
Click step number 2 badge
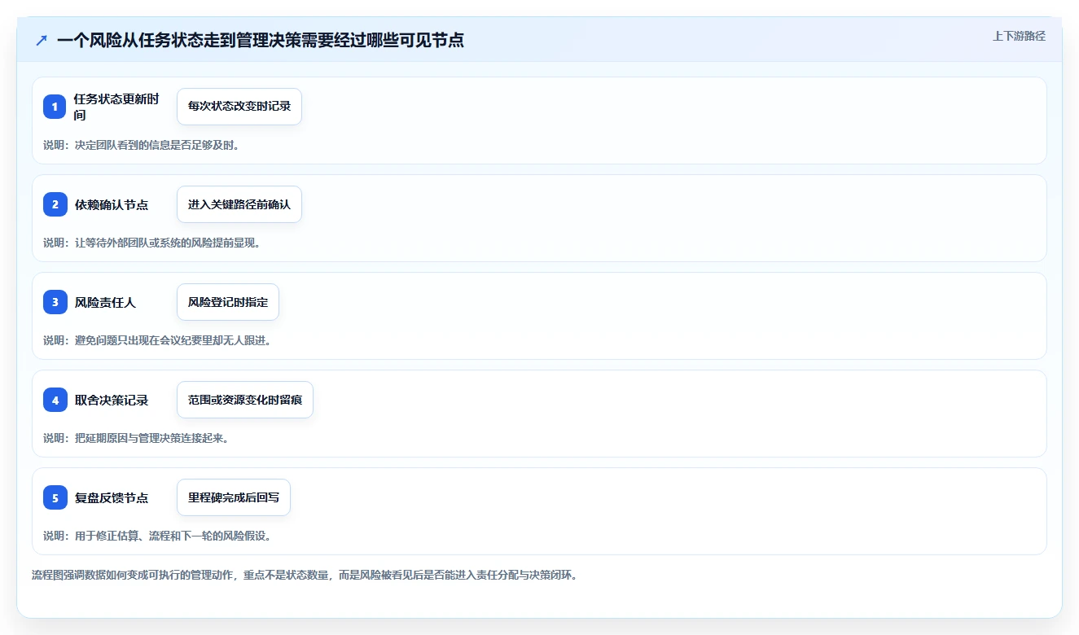[55, 204]
